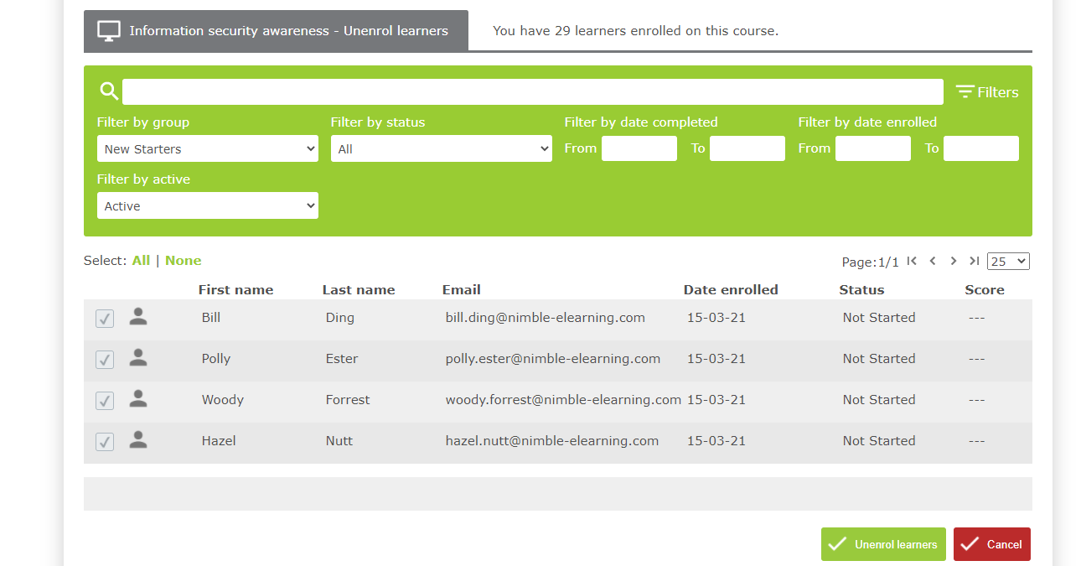Click Polly Ester's learner profile icon
Viewport: 1081px width, 566px height.
pyautogui.click(x=137, y=358)
